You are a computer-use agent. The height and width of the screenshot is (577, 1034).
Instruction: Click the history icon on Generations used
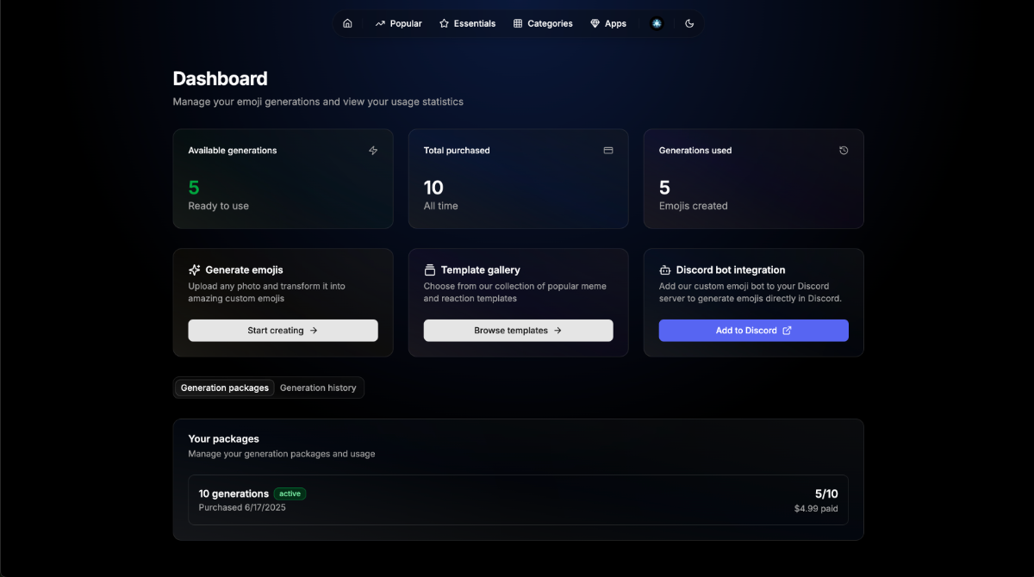(844, 151)
